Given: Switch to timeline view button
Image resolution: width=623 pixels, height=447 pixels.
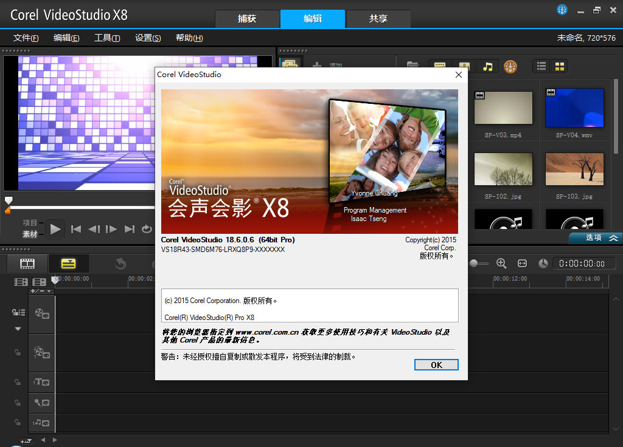Looking at the screenshot, I should (x=68, y=264).
